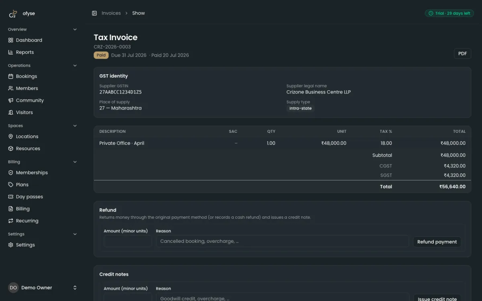Focus the Refund Amount input field
Viewport: 482px width, 301px height.
[128, 241]
